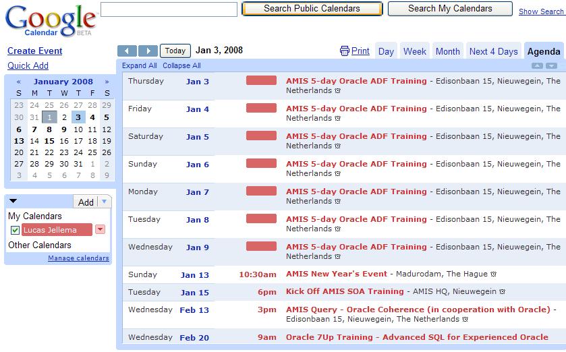This screenshot has width=566, height=352.
Task: Uncheck the Lucas Jellema calendar checkbox
Action: [15, 230]
